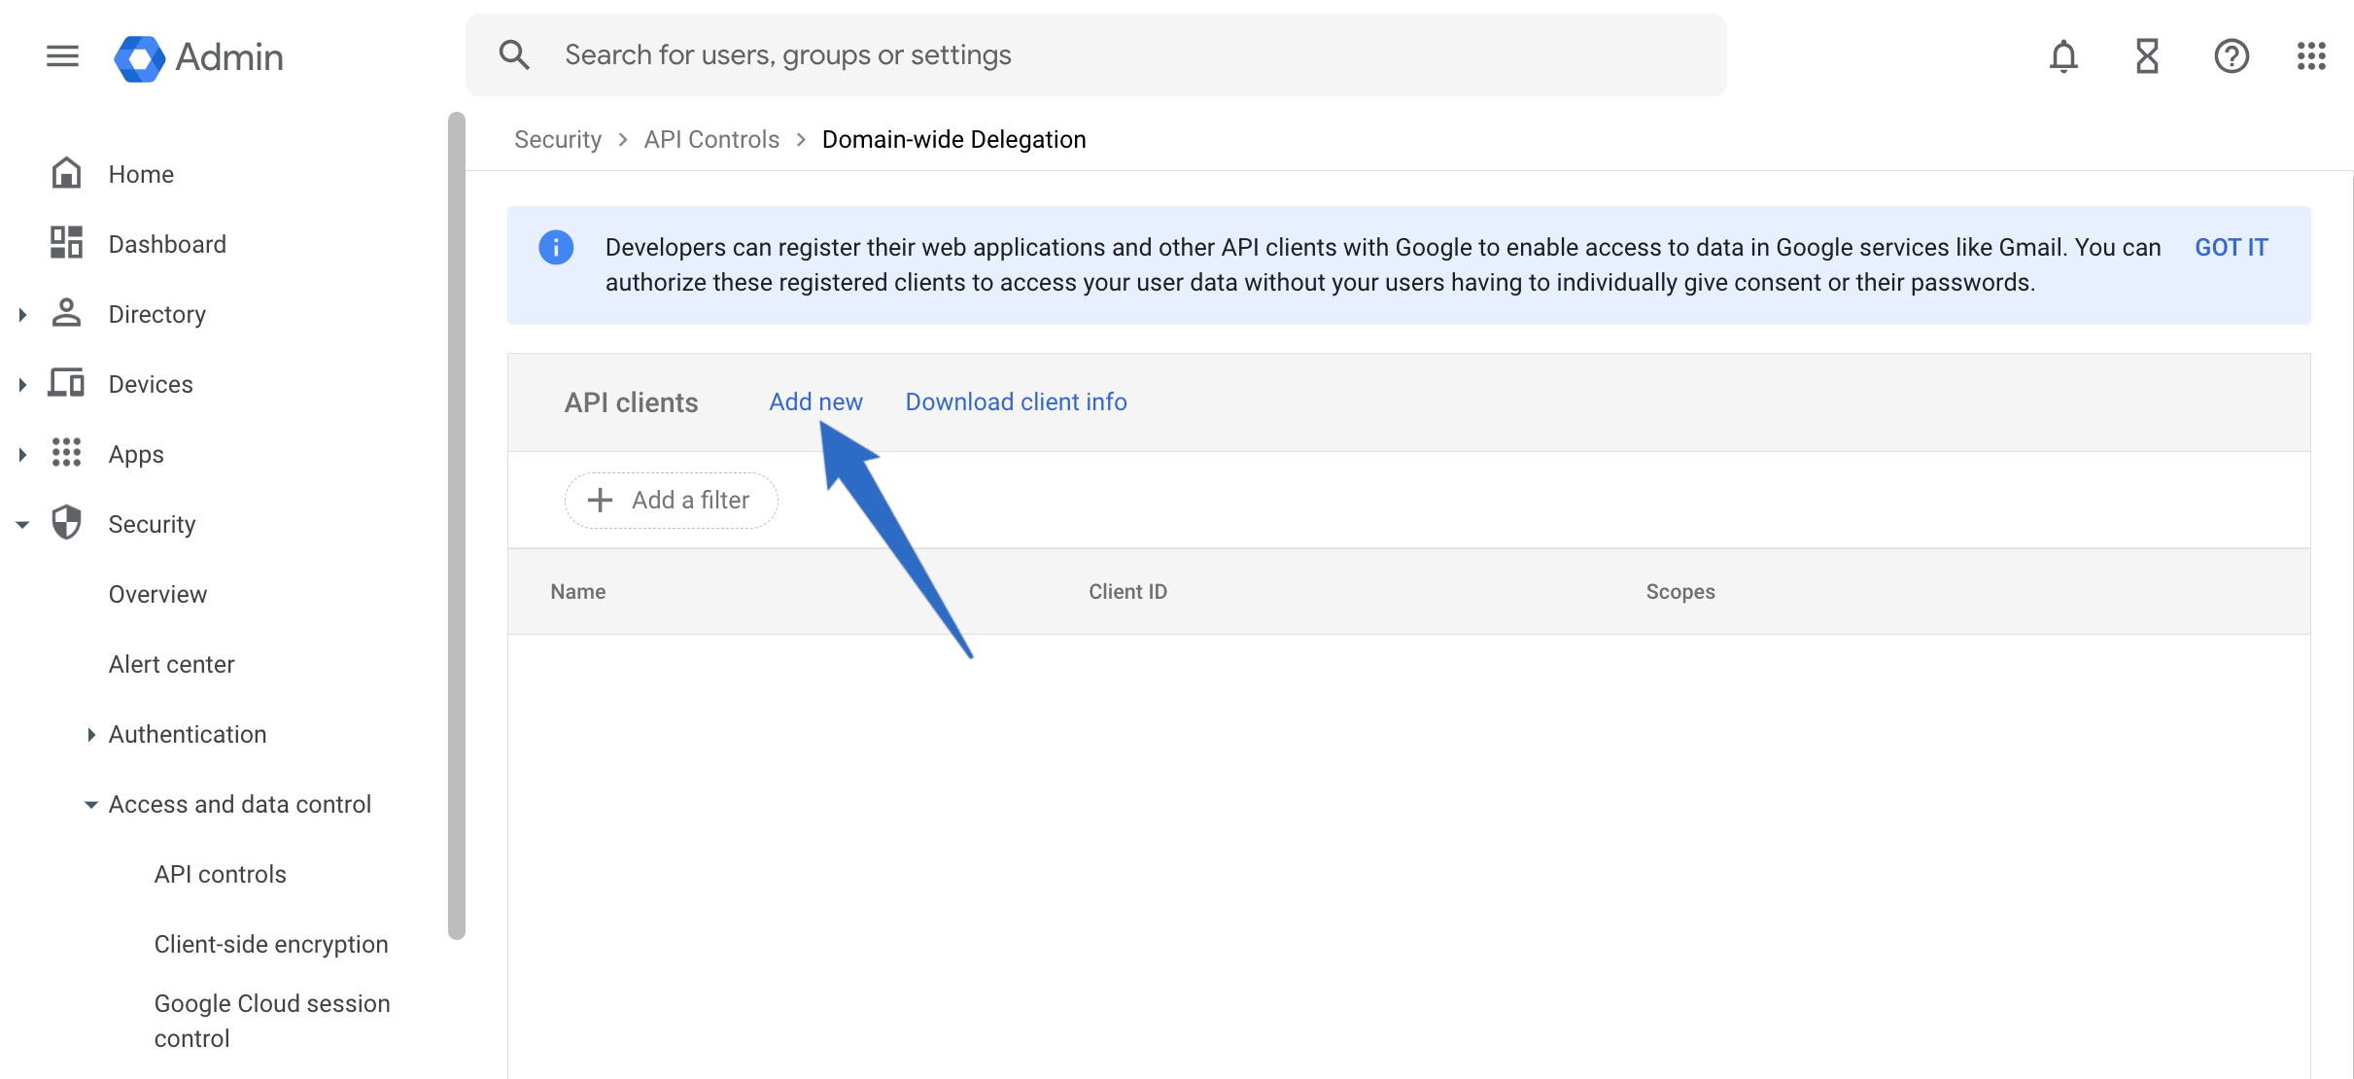Open Dashboard in the sidebar
The image size is (2354, 1079).
[x=167, y=244]
